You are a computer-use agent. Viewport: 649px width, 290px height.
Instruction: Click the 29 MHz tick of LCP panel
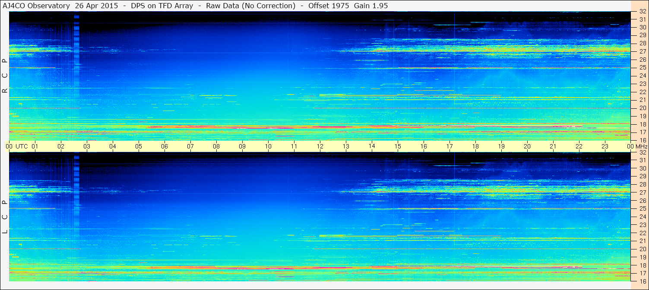[642, 177]
